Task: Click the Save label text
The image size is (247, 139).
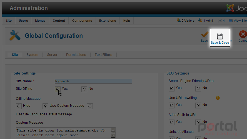Action: (204, 41)
